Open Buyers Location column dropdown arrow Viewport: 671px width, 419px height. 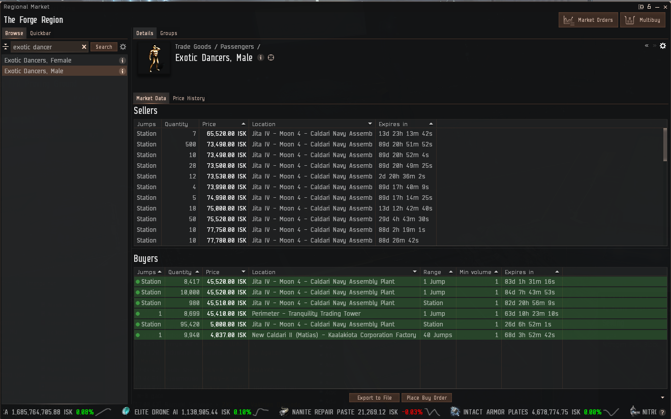(415, 272)
